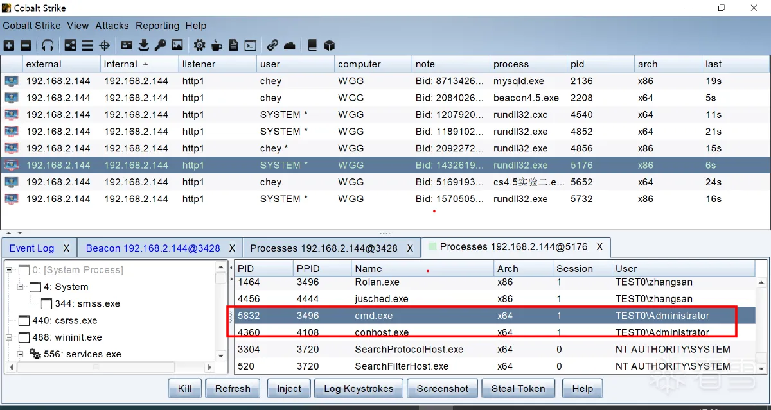Screen dimensions: 771x410
Task: Click the Screenshot button
Action: coord(443,389)
